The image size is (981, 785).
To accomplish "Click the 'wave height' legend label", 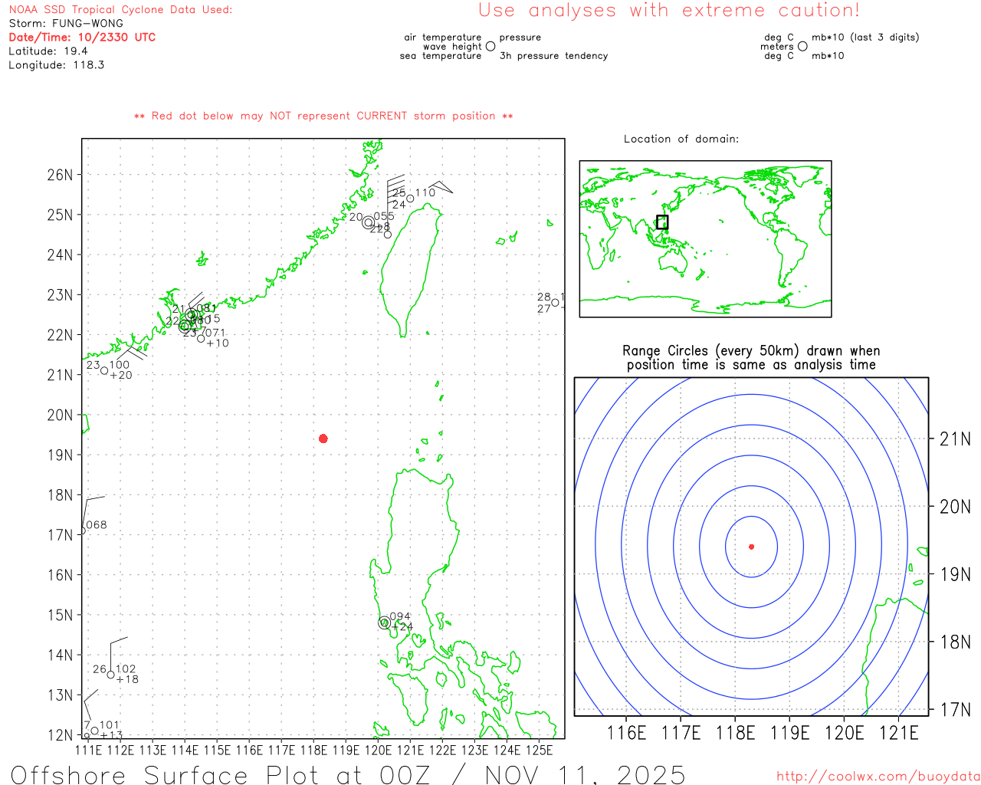I will (x=452, y=46).
